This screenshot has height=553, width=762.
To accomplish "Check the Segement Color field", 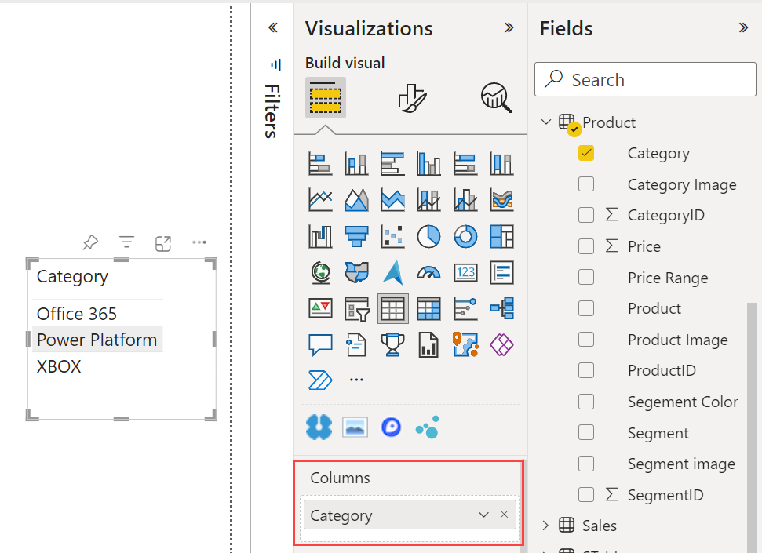I will click(586, 402).
